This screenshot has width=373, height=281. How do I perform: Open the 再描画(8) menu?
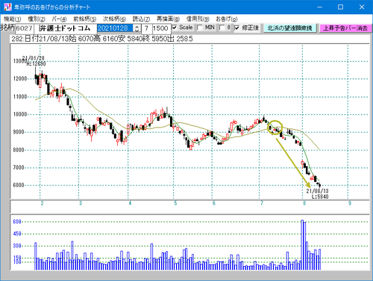click(x=168, y=19)
